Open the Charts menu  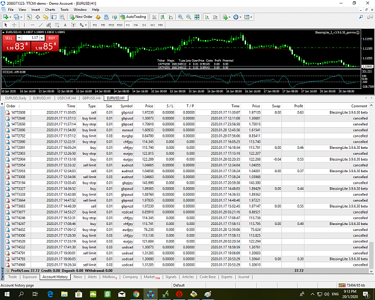pos(50,10)
